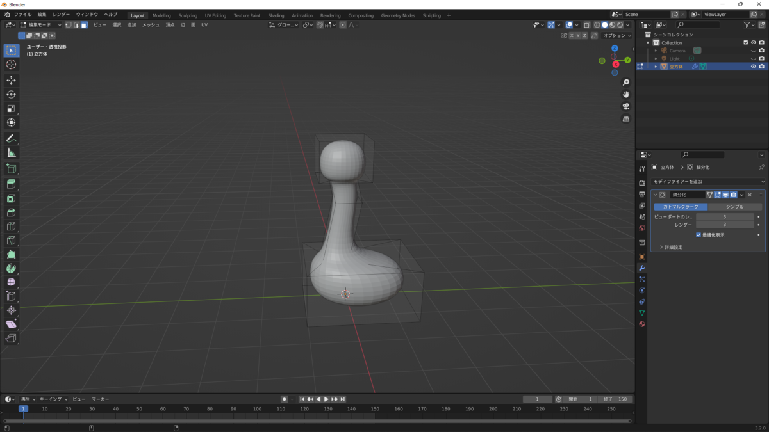Click the pan hand icon in viewport
The image size is (769, 432).
click(626, 95)
